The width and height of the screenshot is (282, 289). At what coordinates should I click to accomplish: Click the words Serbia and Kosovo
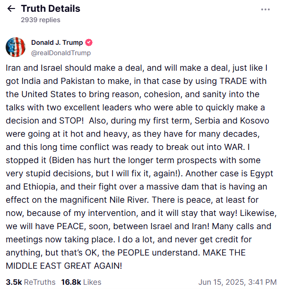[232, 121]
